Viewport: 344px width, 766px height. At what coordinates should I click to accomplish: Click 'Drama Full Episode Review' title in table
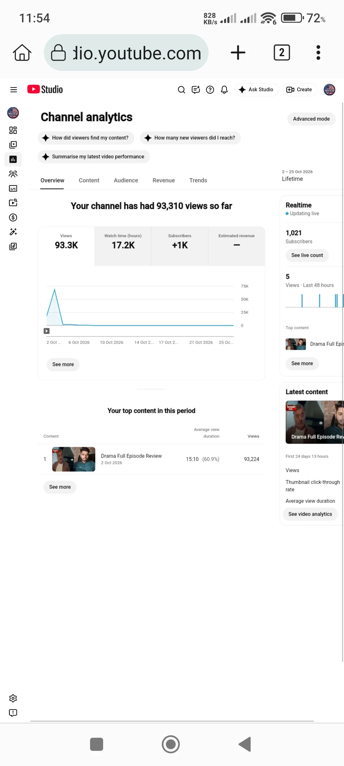[x=131, y=456]
